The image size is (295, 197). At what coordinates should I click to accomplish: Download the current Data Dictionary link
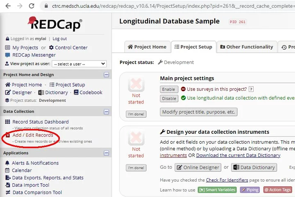238,155
